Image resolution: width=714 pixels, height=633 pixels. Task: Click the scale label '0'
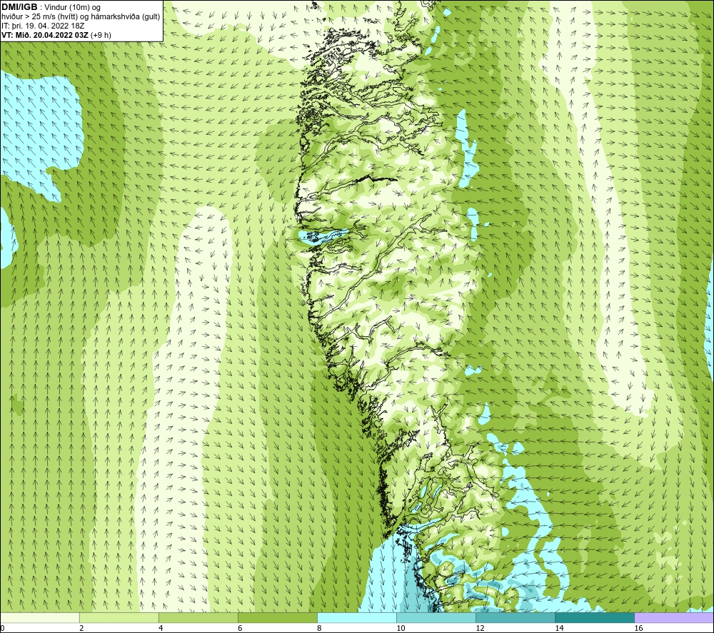(2, 629)
